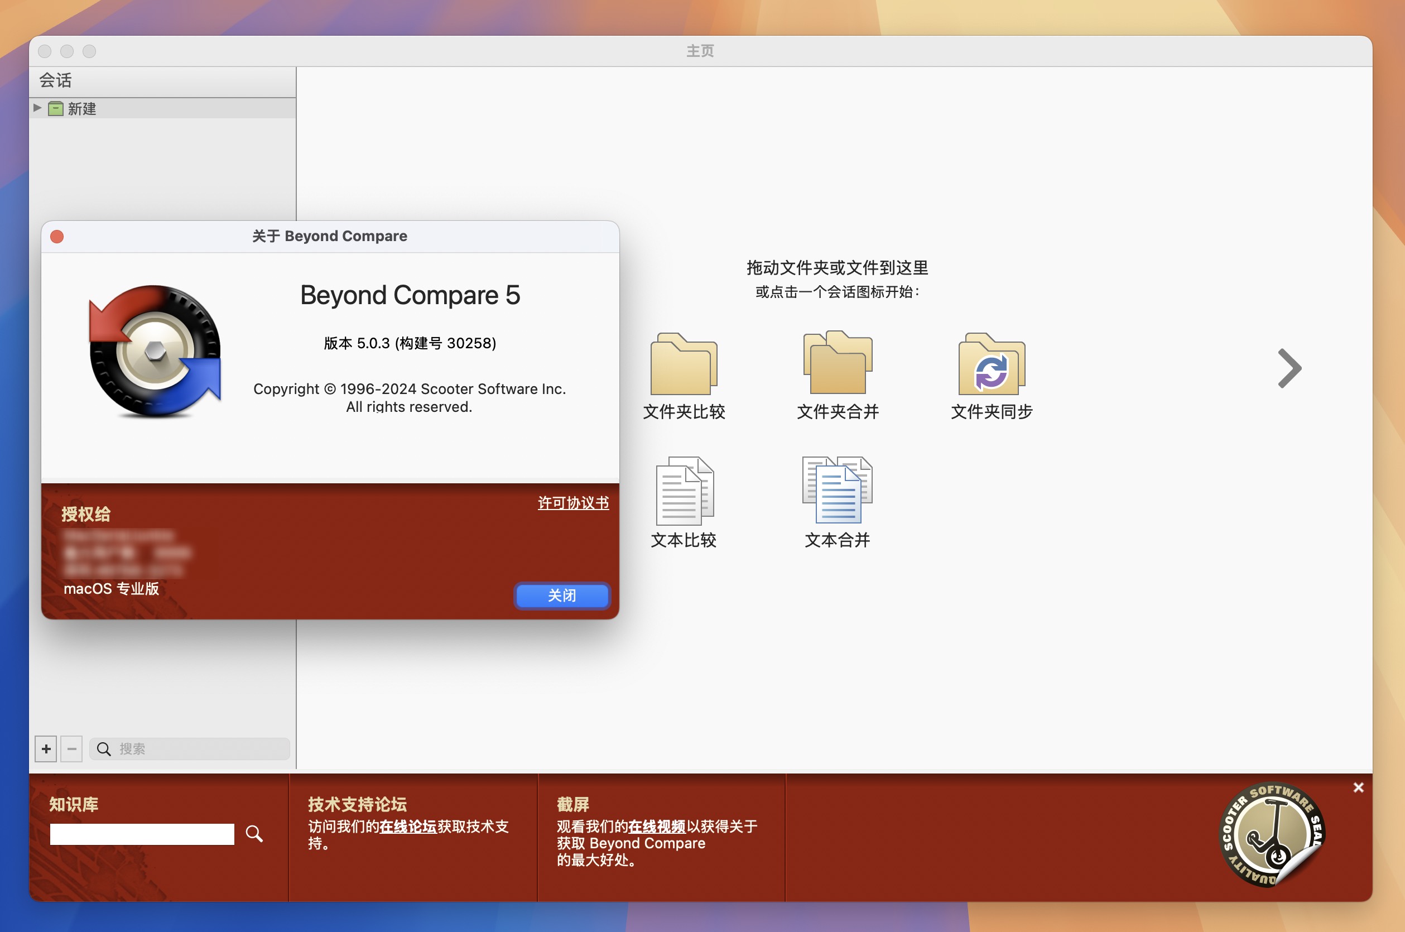The image size is (1405, 932).
Task: Click 关闭 to close the About dialog
Action: (x=561, y=595)
